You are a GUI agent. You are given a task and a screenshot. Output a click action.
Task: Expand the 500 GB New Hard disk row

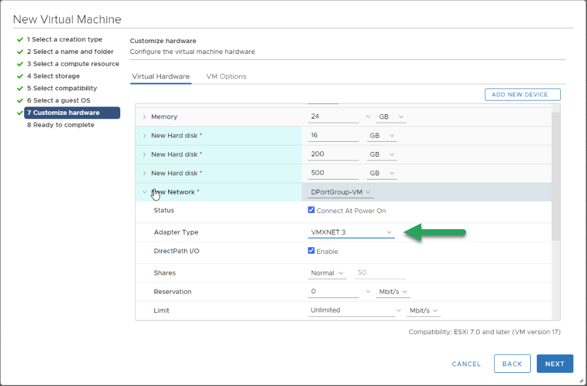tap(144, 173)
